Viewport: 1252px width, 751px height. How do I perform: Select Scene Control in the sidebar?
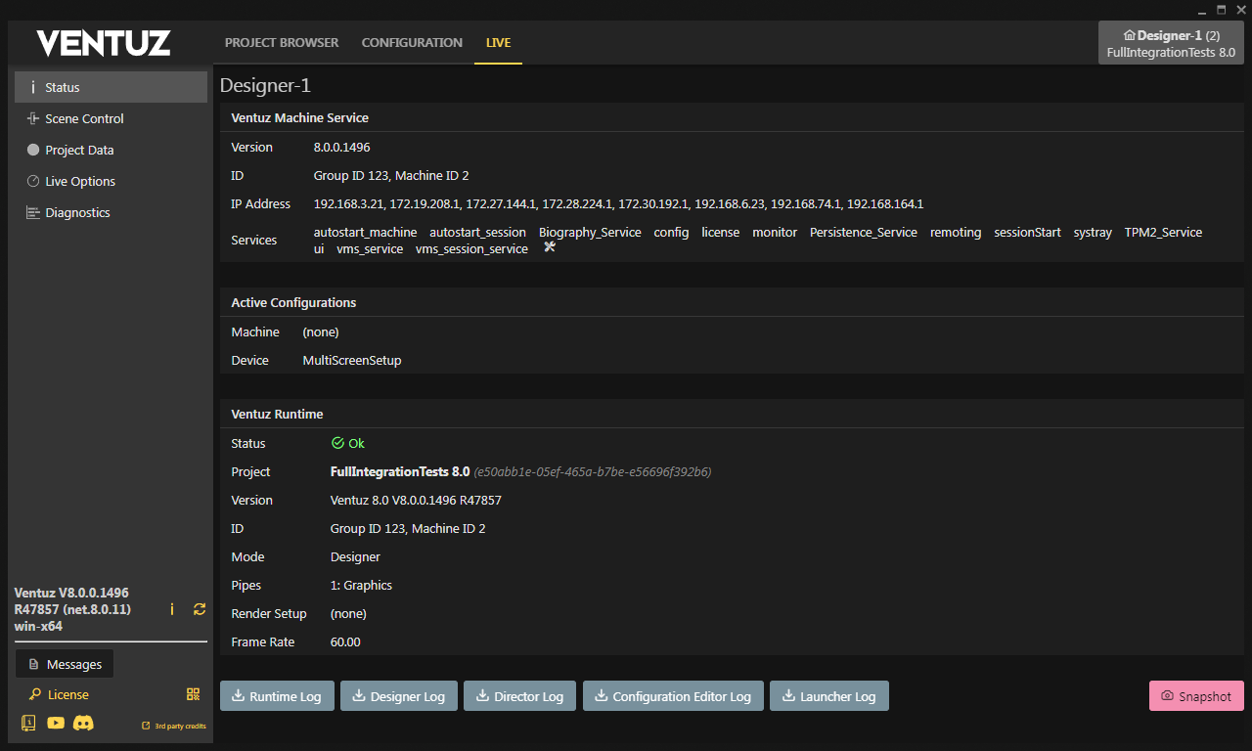pyautogui.click(x=84, y=118)
